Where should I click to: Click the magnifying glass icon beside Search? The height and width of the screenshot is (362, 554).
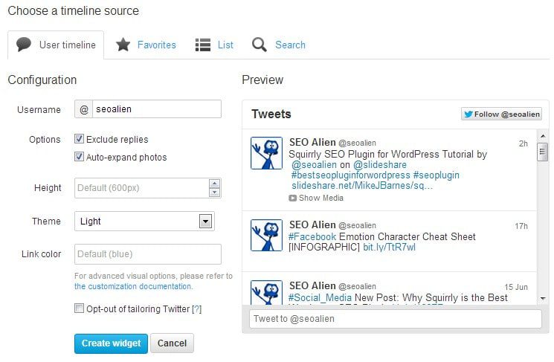click(x=260, y=45)
